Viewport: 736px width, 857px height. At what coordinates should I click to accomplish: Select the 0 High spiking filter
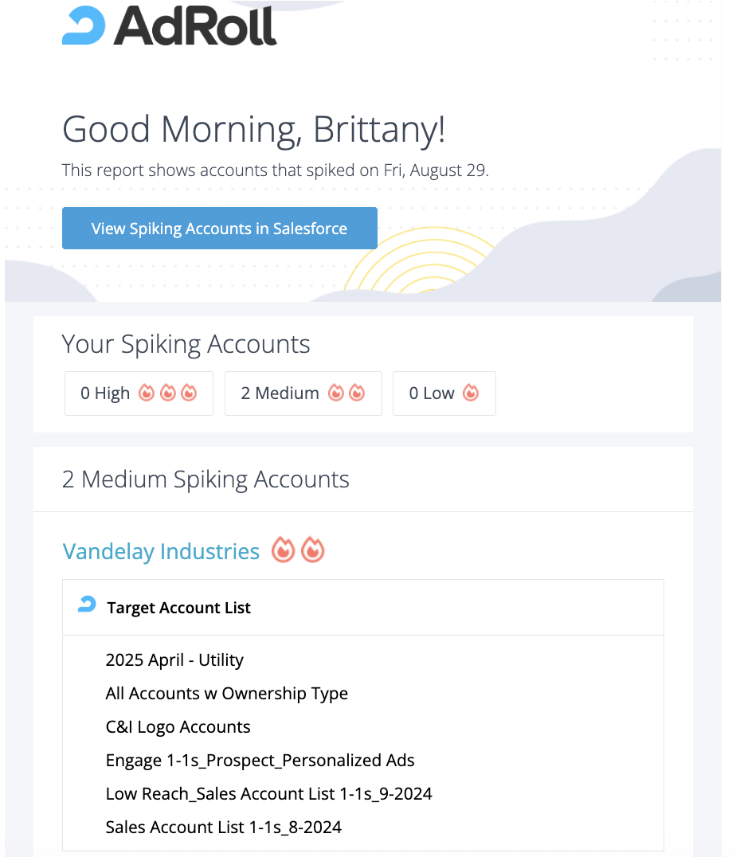[139, 393]
